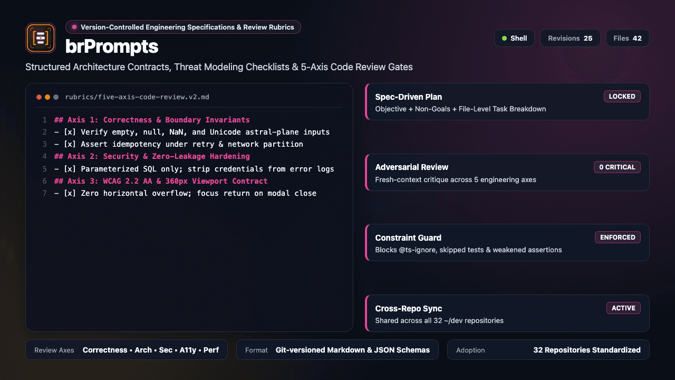The width and height of the screenshot is (675, 380).
Task: Click the orange window dot in code panel
Action: pos(47,97)
